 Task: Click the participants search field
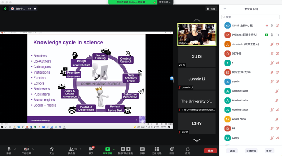click(x=251, y=17)
